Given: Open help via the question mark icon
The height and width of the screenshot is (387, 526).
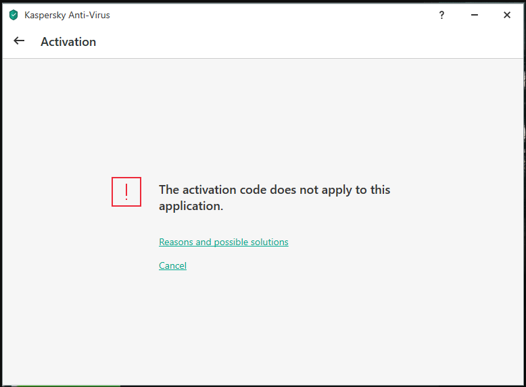Looking at the screenshot, I should 441,15.
